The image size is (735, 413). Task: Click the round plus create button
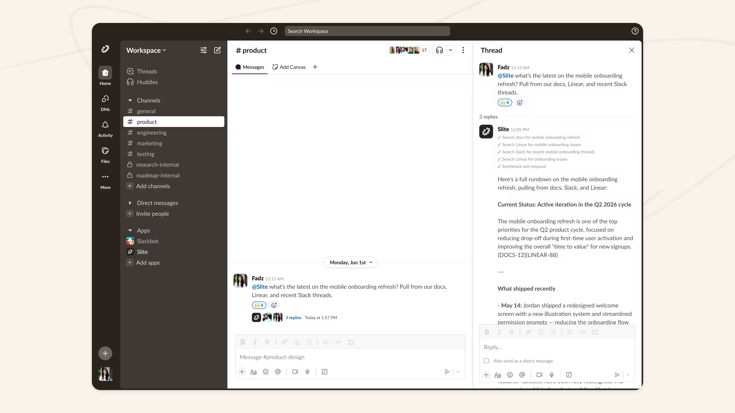click(105, 353)
